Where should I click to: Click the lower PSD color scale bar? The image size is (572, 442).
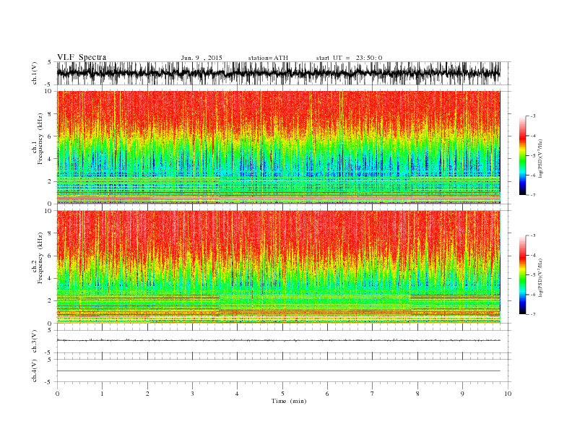click(x=522, y=274)
